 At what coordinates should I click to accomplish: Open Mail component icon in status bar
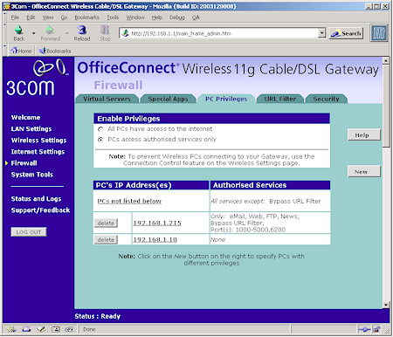[26, 329]
